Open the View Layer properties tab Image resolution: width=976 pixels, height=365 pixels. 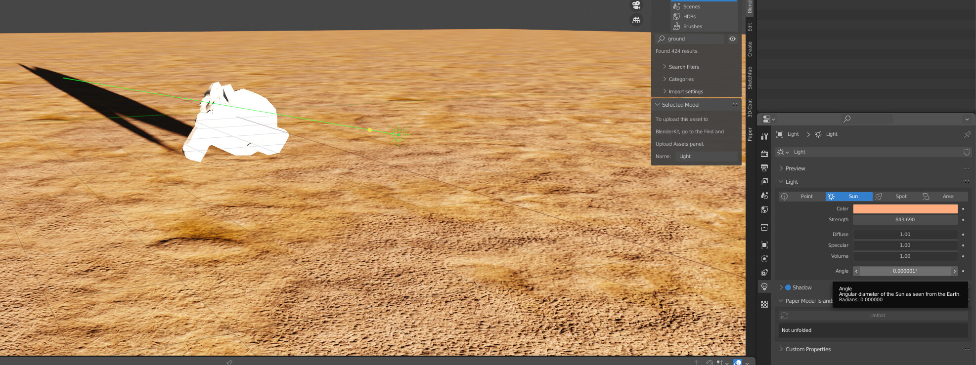coord(764,182)
